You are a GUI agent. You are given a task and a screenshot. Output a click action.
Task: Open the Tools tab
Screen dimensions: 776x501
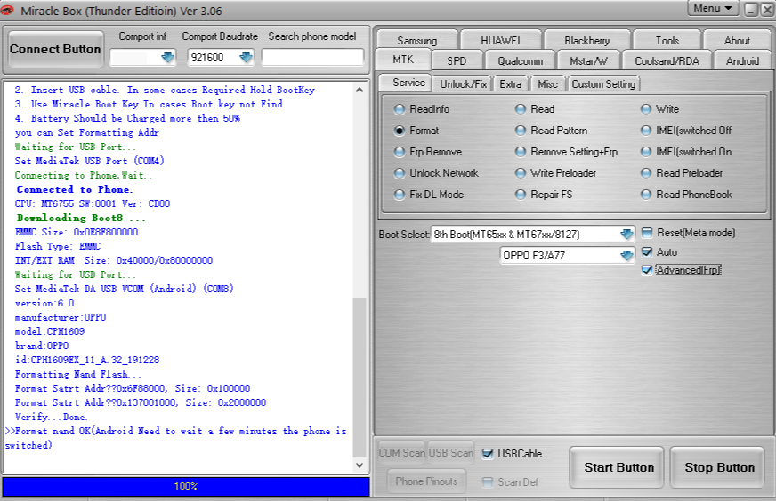[667, 41]
